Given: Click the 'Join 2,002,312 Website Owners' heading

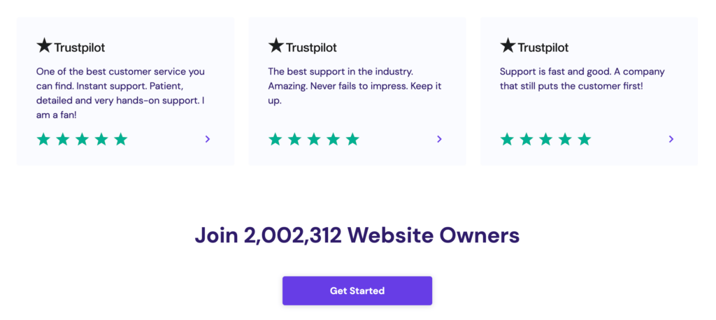Looking at the screenshot, I should point(357,235).
